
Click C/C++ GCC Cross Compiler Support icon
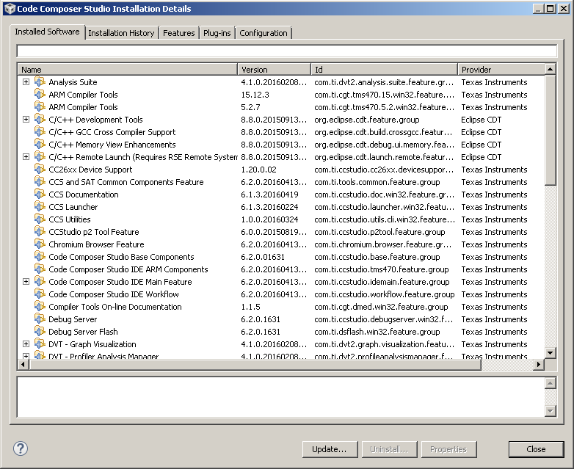coord(40,131)
